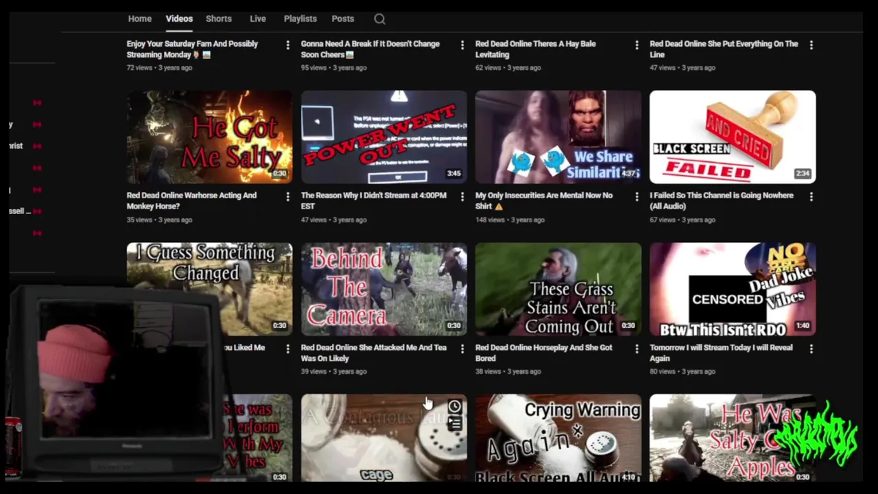Click '148 views • 3 years ago' text
The height and width of the screenshot is (494, 878).
point(510,220)
